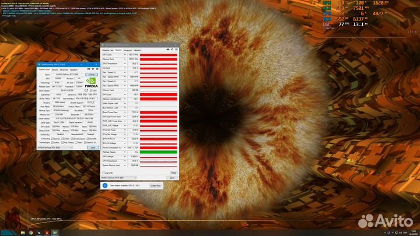Toggle the UEFI checkbox
This screenshot has width=420, height=236.
(x=91, y=91)
